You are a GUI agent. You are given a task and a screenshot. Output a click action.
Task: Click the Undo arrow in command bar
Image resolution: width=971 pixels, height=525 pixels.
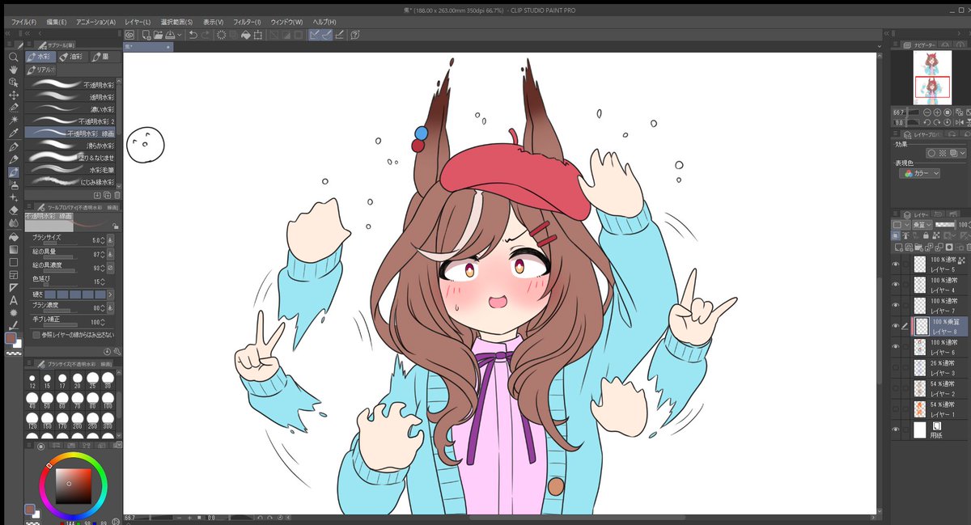193,35
